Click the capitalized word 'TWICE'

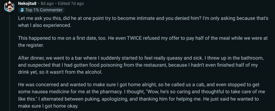click(134, 38)
